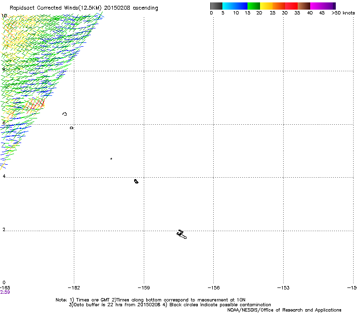The height and width of the screenshot is (313, 357).
Task: Click the longitude label '-162'
Action: pos(74,288)
